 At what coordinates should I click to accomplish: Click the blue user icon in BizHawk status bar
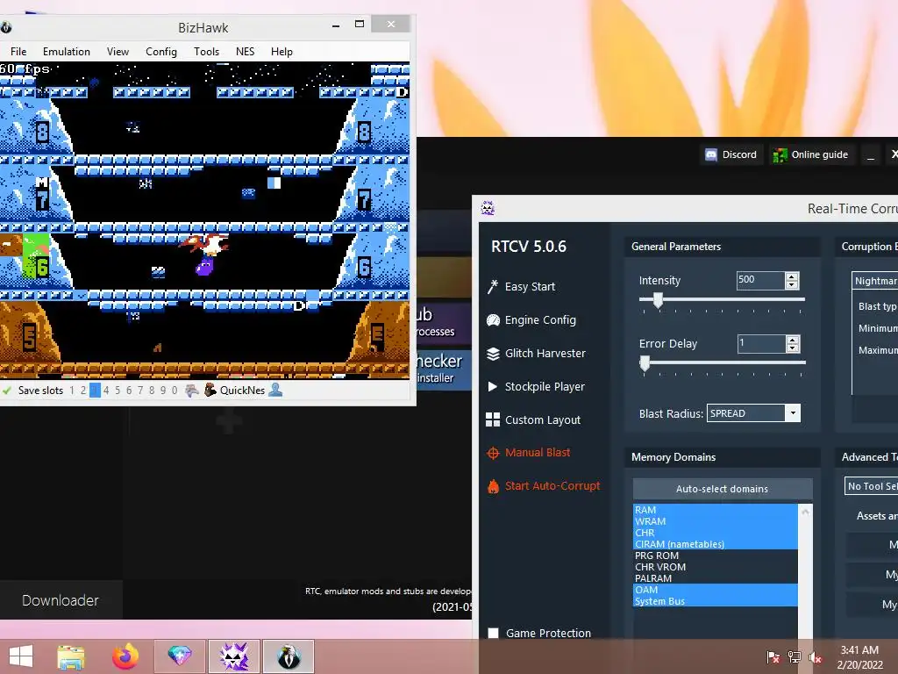coord(275,390)
